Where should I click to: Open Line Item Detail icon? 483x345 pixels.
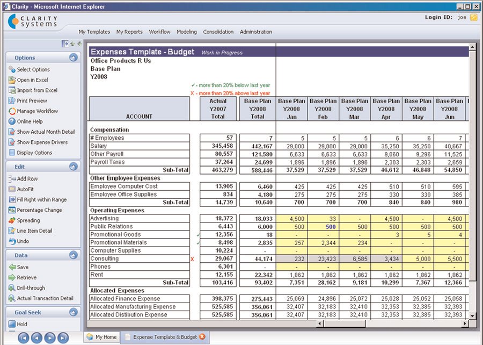12,231
